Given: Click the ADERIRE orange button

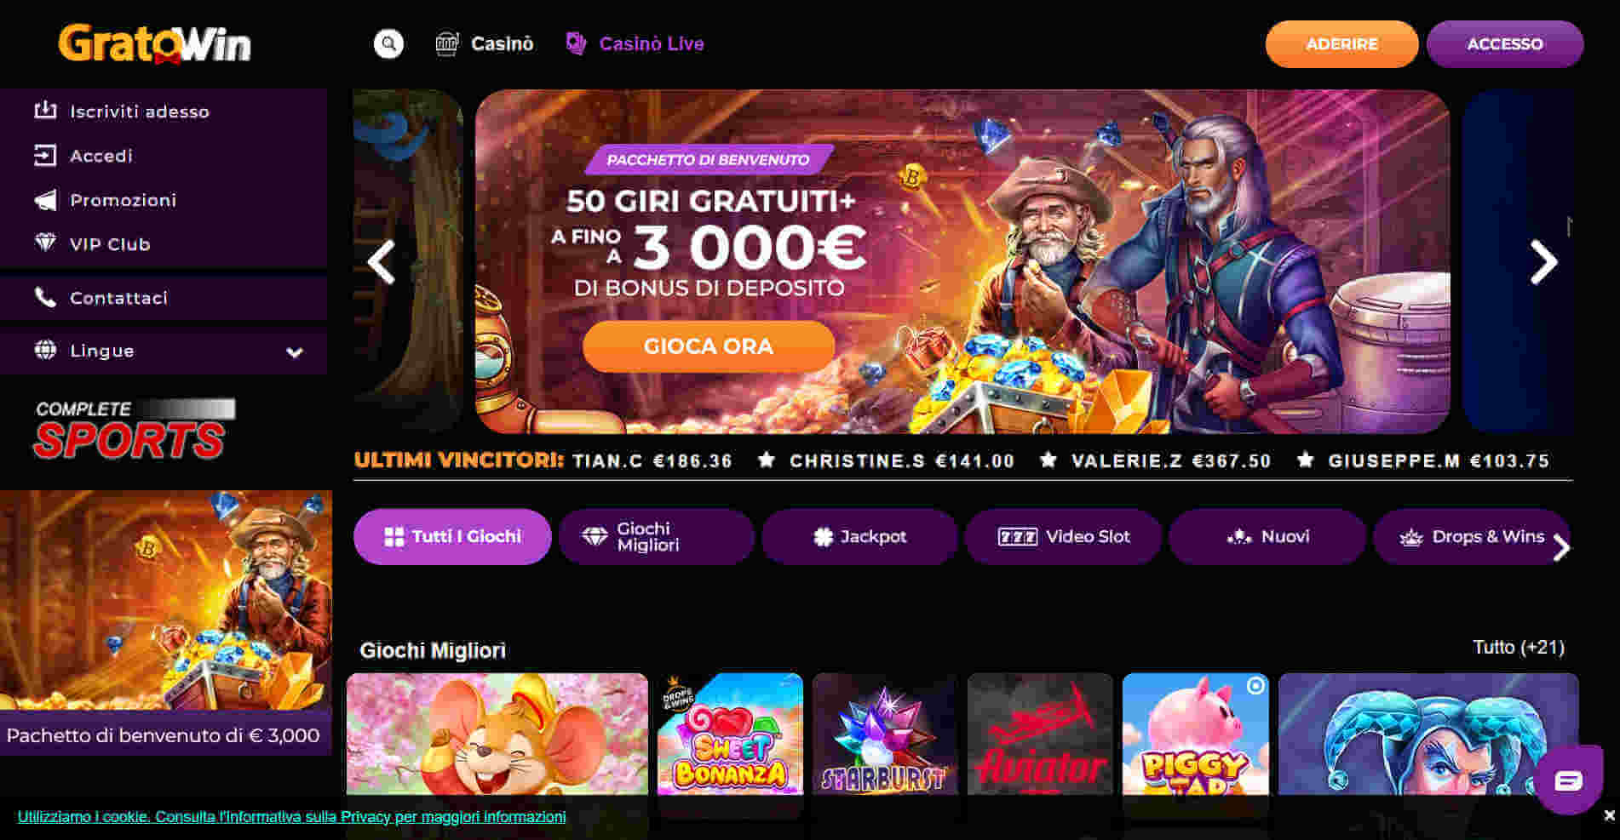Looking at the screenshot, I should [x=1341, y=43].
